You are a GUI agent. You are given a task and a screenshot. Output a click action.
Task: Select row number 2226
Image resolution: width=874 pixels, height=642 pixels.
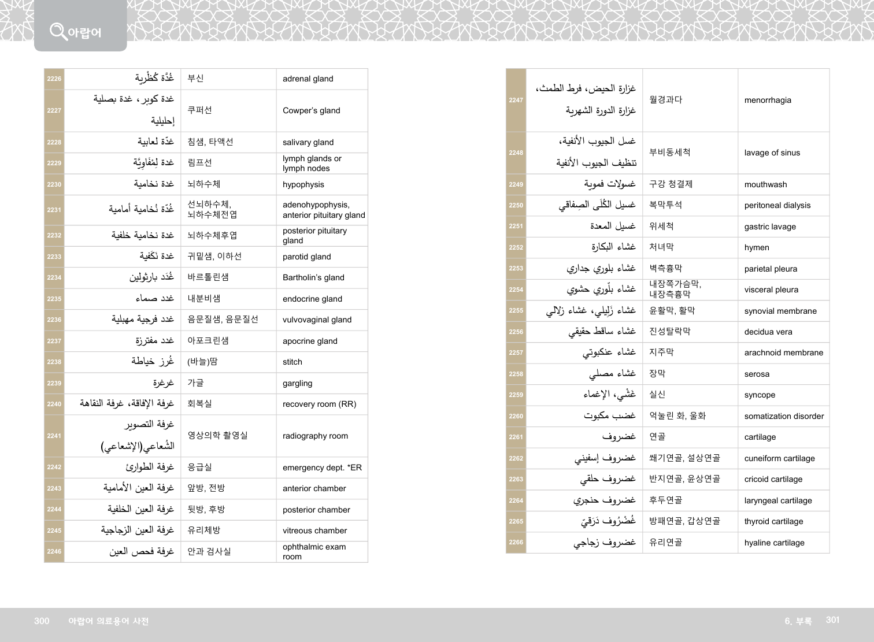point(54,79)
